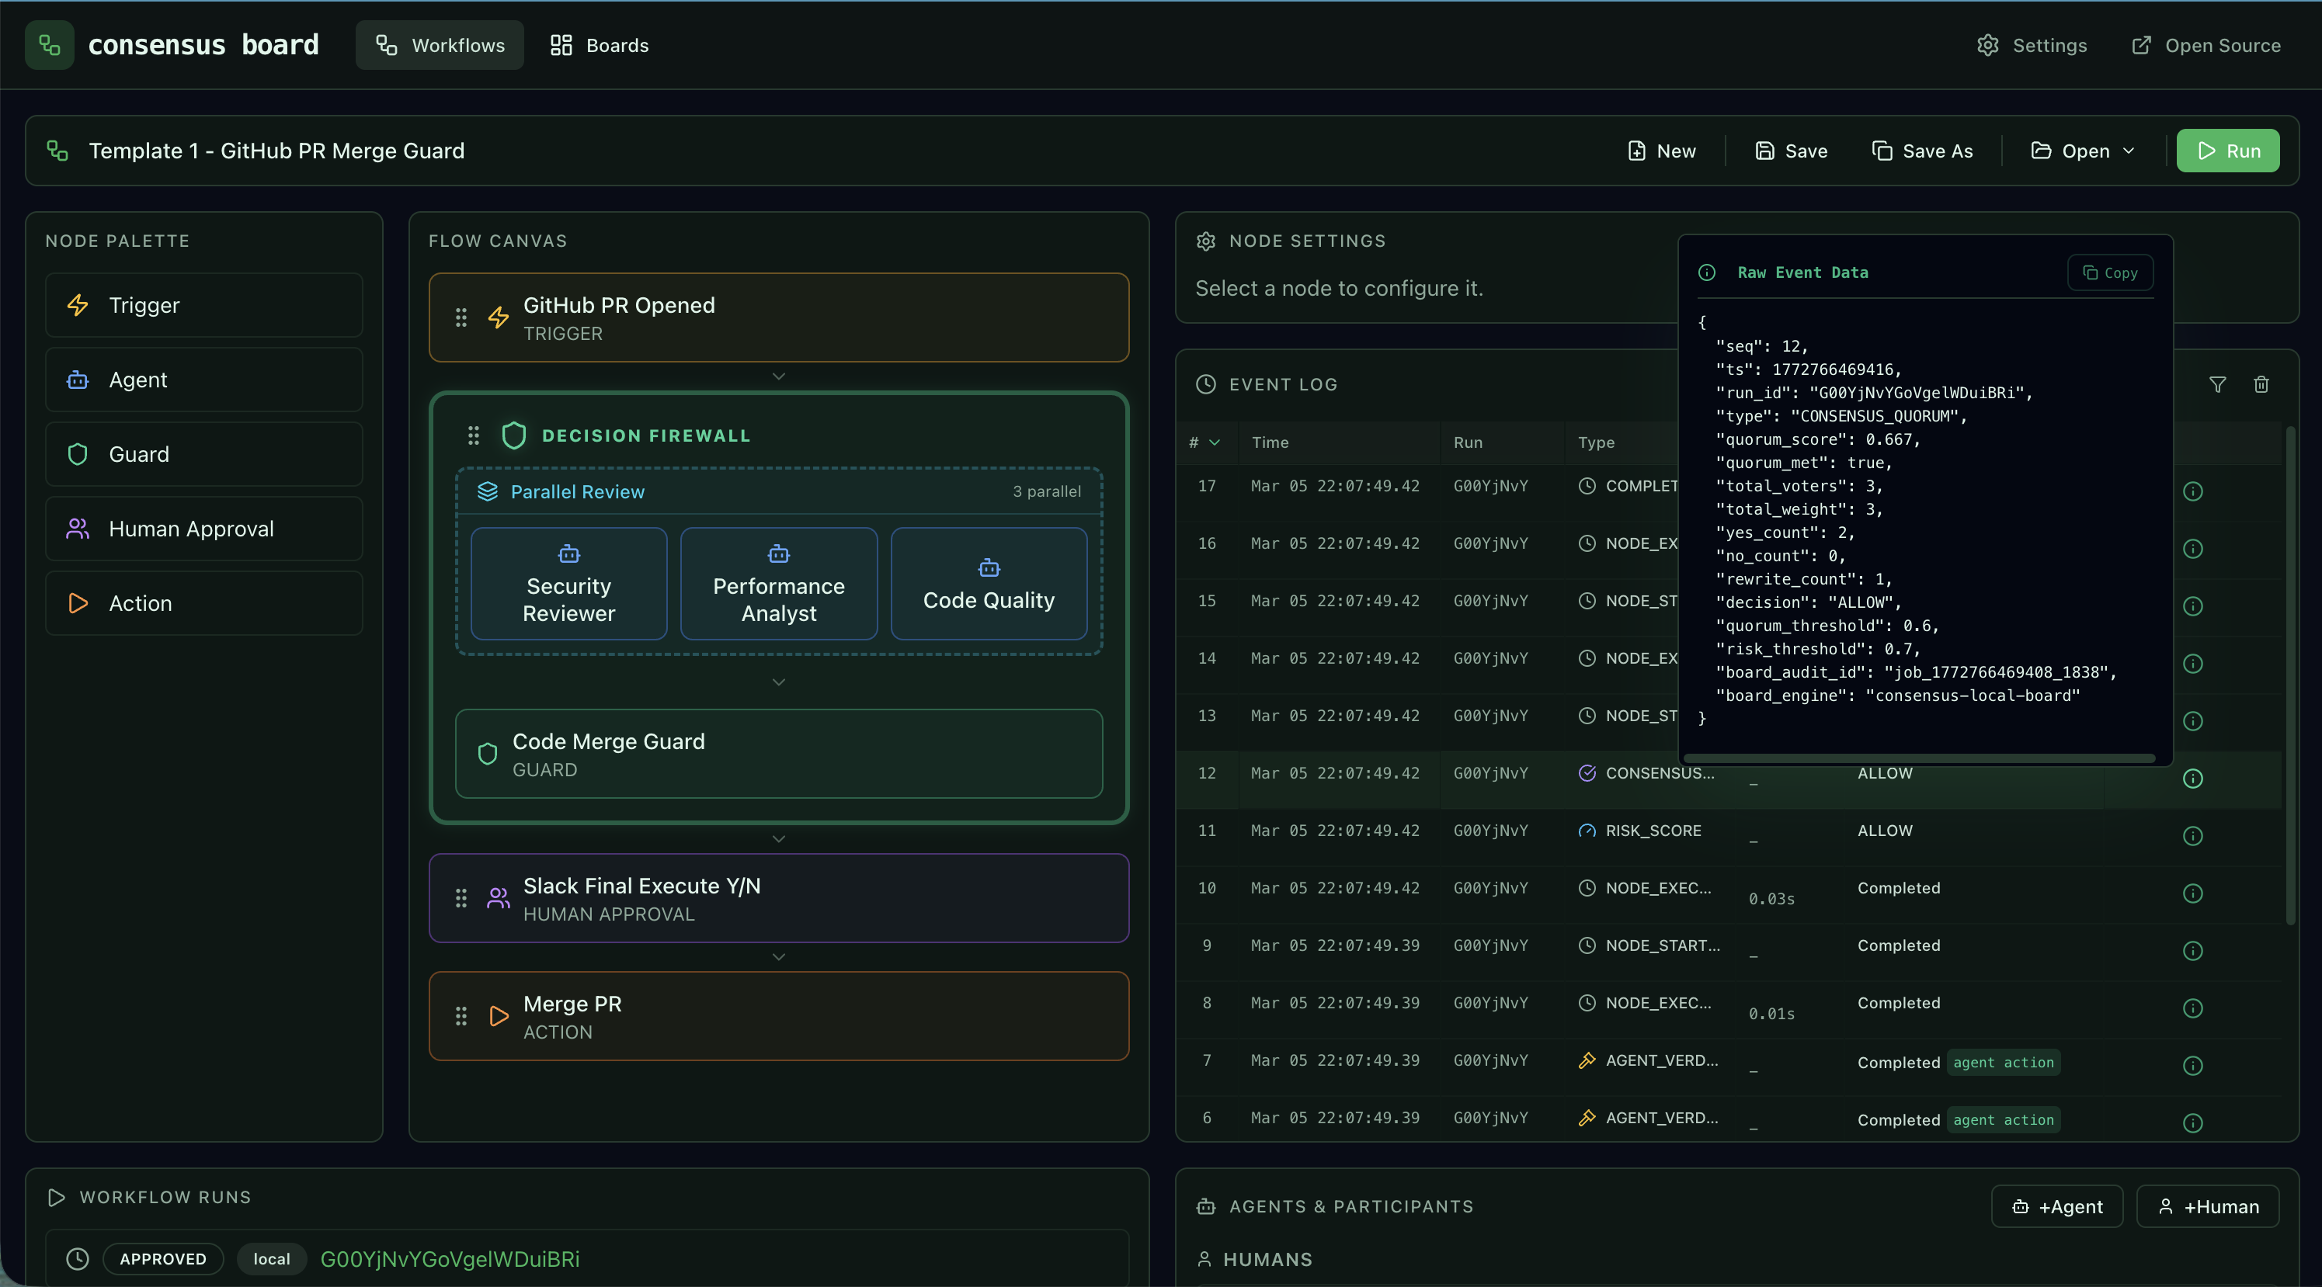
Task: Click chevron below GitHub PR Opened node
Action: tap(779, 376)
